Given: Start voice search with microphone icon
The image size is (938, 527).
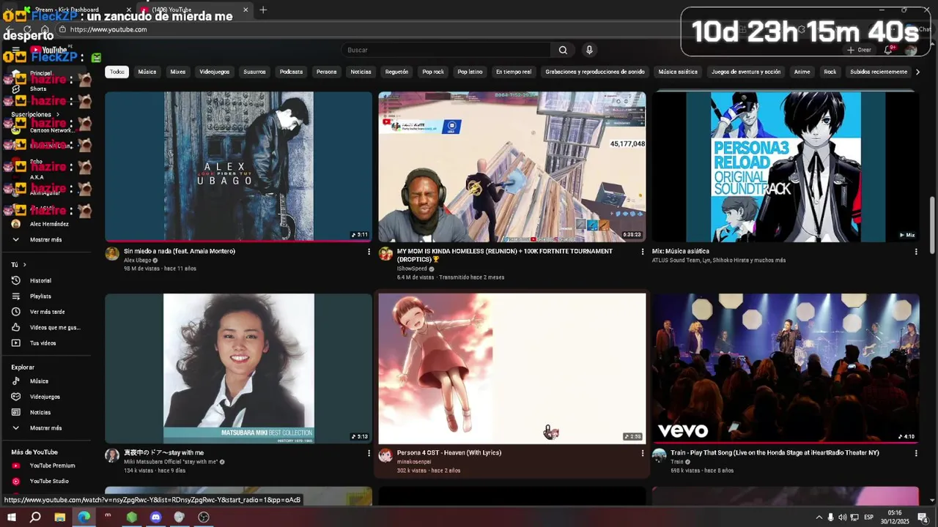Looking at the screenshot, I should 589,50.
